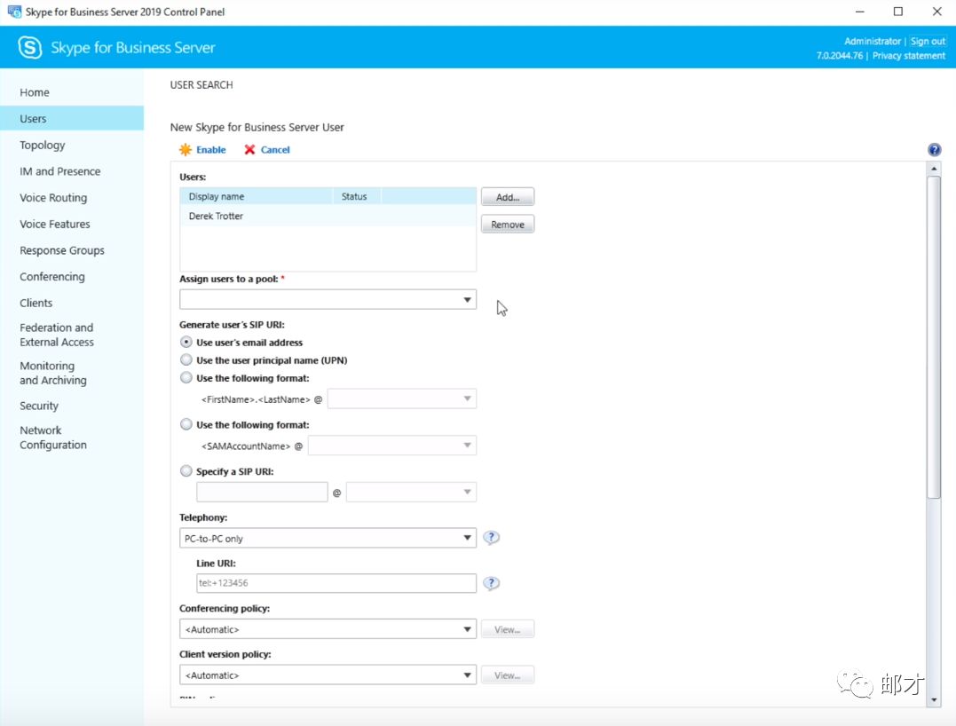
Task: Open the Client version policy dropdown
Action: click(328, 675)
